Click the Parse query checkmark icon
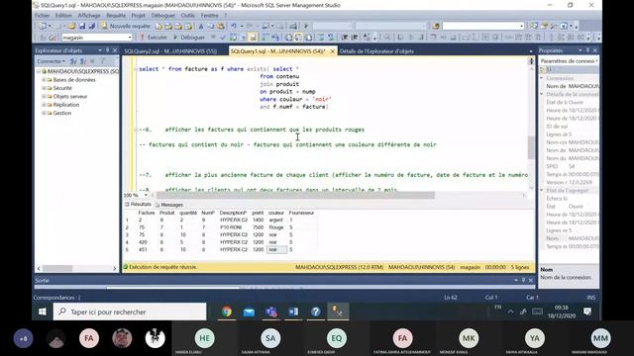This screenshot has height=356, width=634. (x=223, y=38)
